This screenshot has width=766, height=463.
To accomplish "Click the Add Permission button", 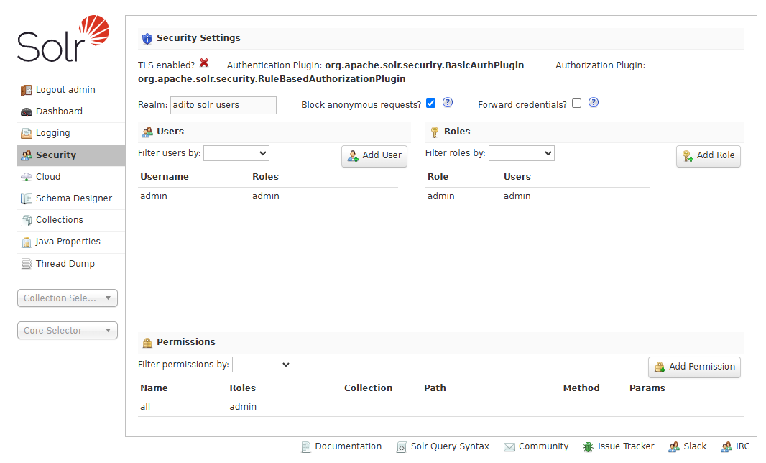I will (693, 367).
